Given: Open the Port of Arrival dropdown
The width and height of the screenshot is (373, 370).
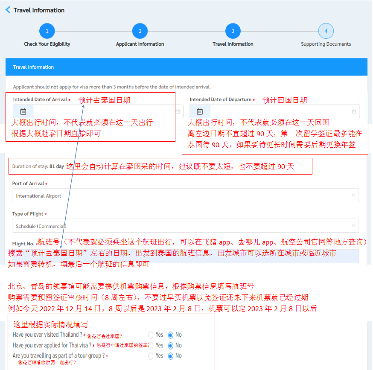Looking at the screenshot, I should point(185,196).
